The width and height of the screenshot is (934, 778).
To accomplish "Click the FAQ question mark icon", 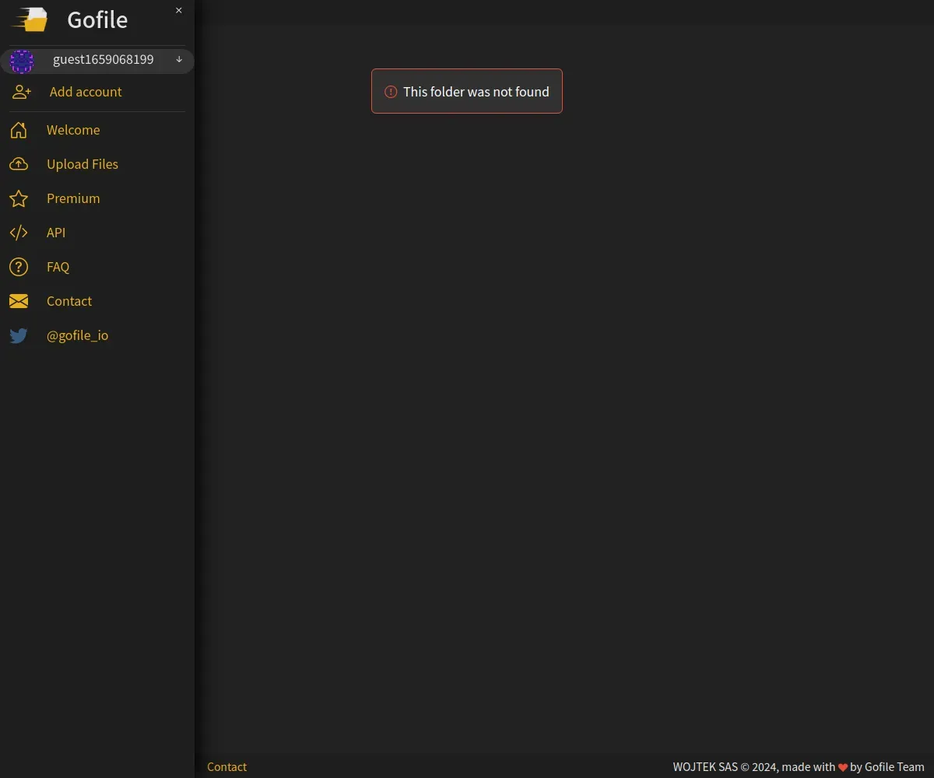I will click(19, 267).
